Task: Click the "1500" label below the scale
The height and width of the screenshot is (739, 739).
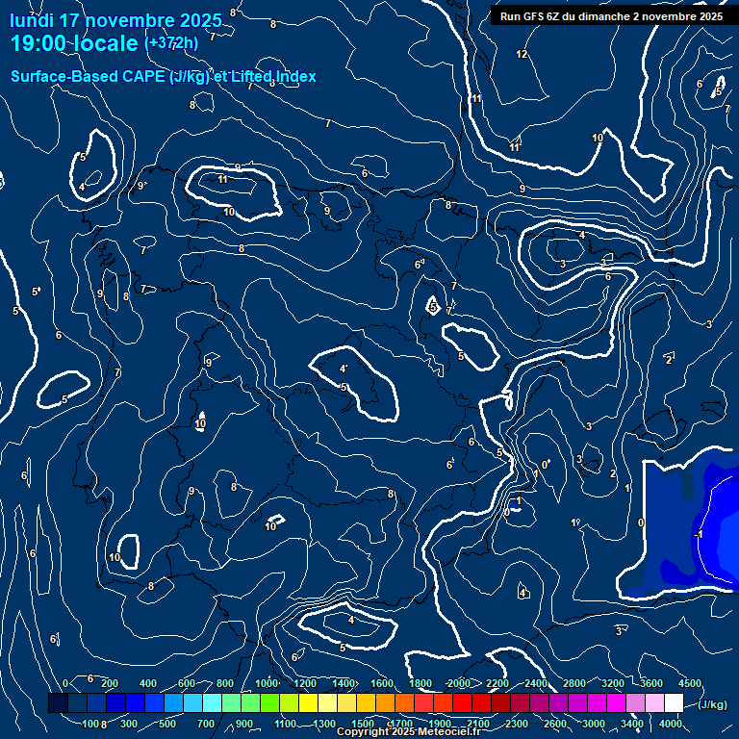Action: pyautogui.click(x=363, y=724)
